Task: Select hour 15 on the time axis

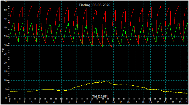Action: (x=121, y=103)
